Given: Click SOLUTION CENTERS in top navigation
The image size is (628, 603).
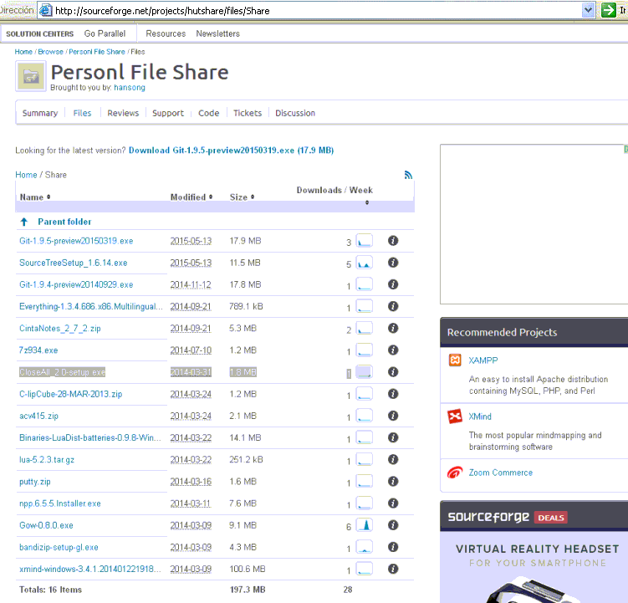Looking at the screenshot, I should pyautogui.click(x=39, y=33).
